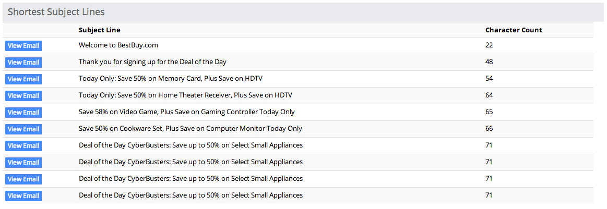This screenshot has width=607, height=209.
Task: Click the Character Count column header
Action: (514, 30)
